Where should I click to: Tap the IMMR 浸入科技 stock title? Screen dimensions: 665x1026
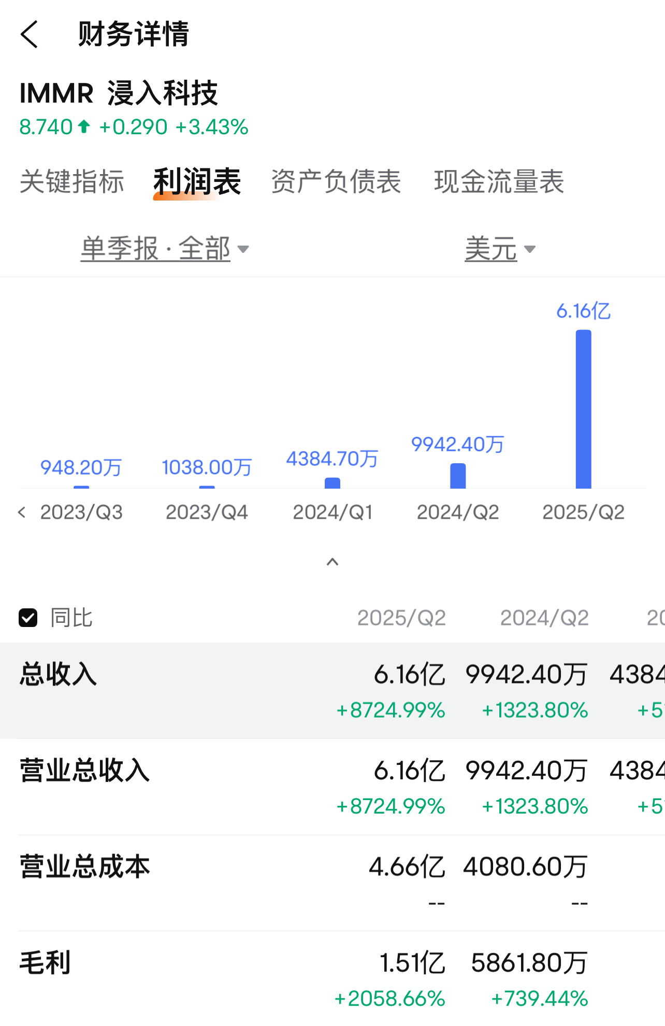[x=119, y=93]
